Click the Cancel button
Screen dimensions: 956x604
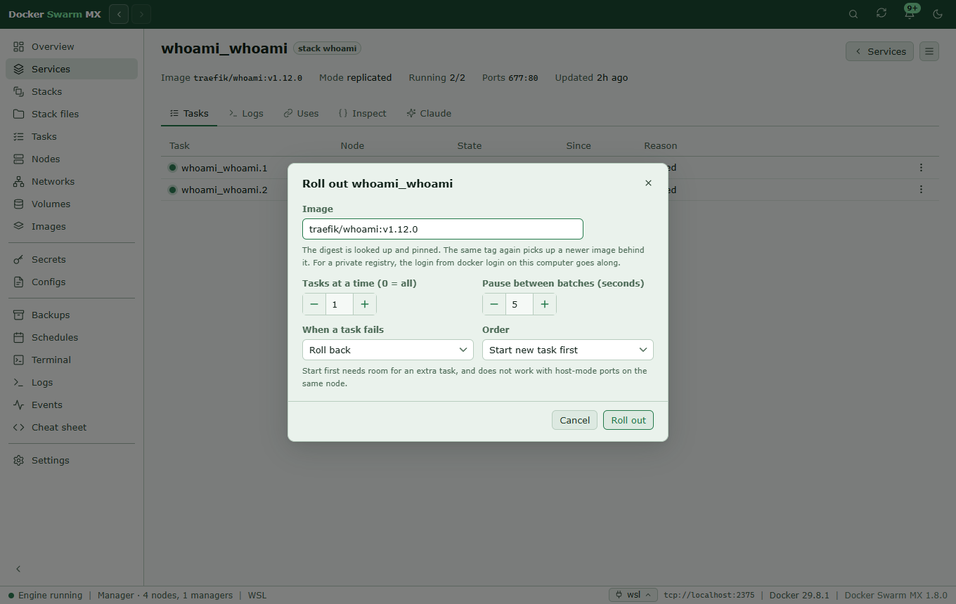[574, 420]
